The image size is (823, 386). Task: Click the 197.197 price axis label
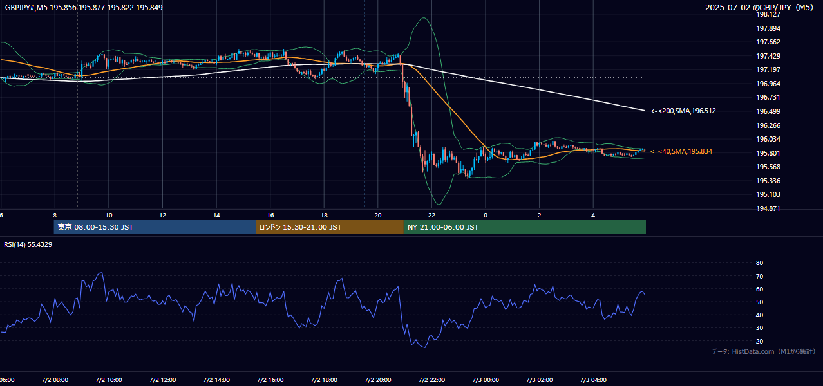pyautogui.click(x=768, y=70)
